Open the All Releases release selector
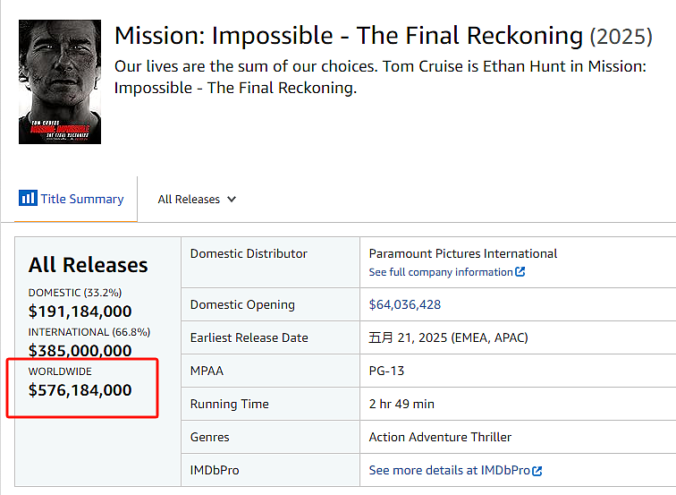 tap(197, 200)
